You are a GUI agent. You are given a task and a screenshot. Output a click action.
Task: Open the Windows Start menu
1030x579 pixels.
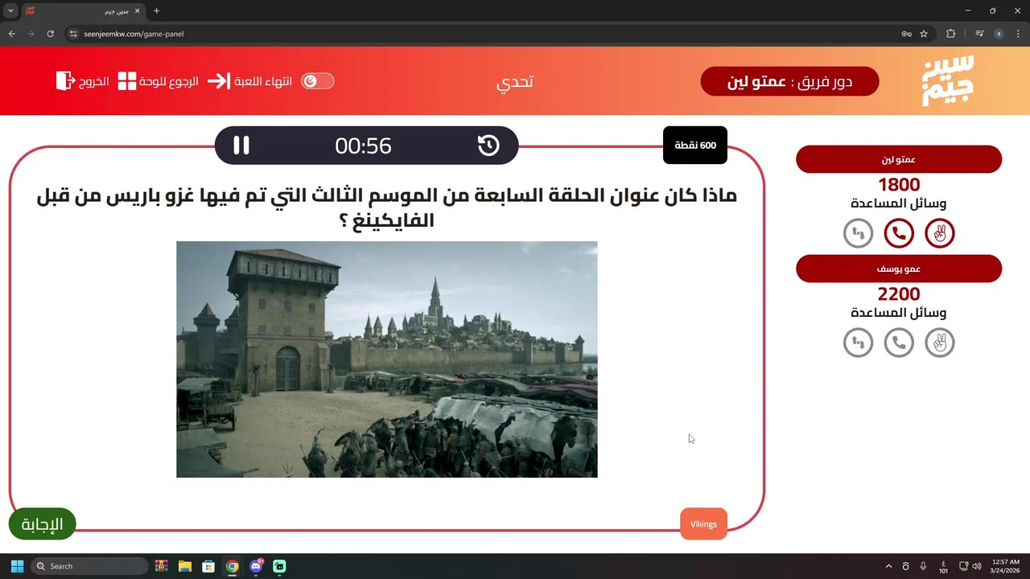click(x=17, y=566)
